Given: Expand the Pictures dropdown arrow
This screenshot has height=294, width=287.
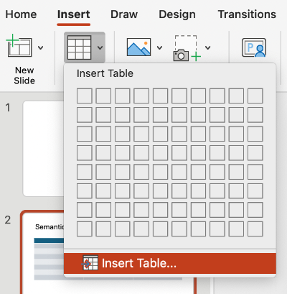Looking at the screenshot, I should coord(159,47).
